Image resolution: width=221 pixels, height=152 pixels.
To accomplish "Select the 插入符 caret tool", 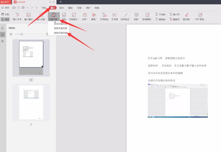I will click(175, 14).
